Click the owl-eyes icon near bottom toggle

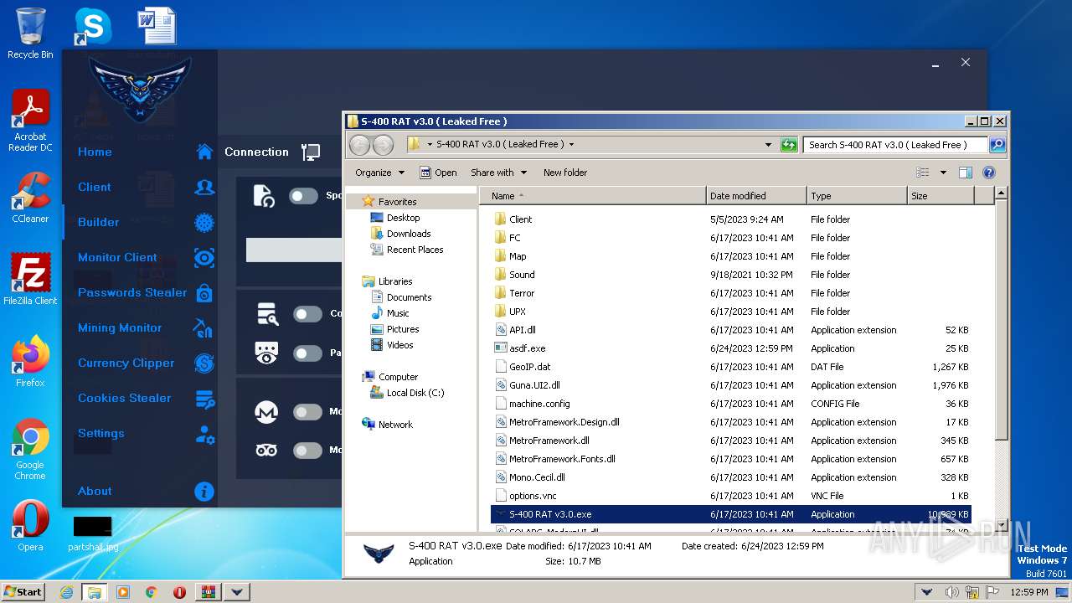(x=266, y=451)
